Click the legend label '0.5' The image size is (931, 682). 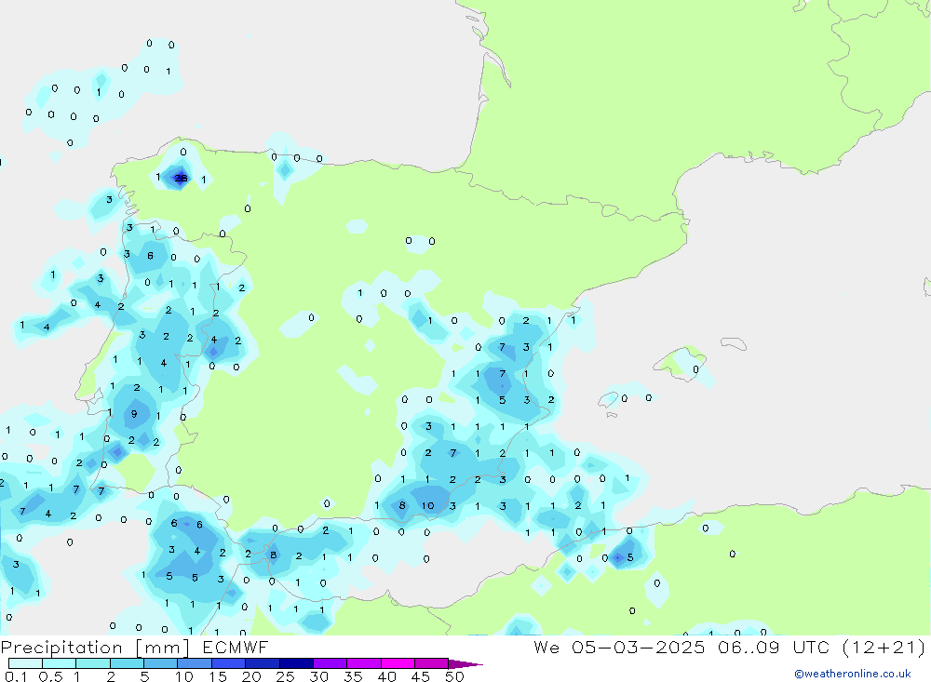pos(50,676)
